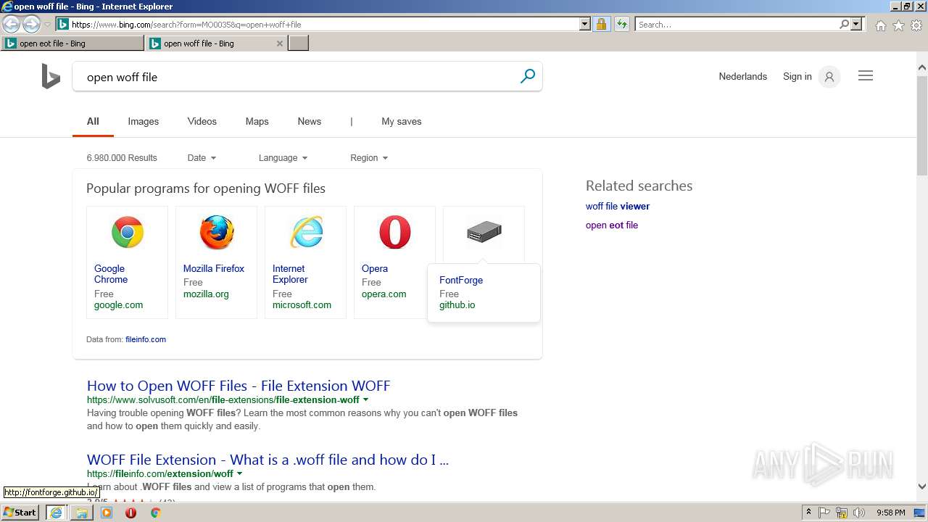This screenshot has width=928, height=522.
Task: Switch to Images search tab
Action: (x=143, y=121)
